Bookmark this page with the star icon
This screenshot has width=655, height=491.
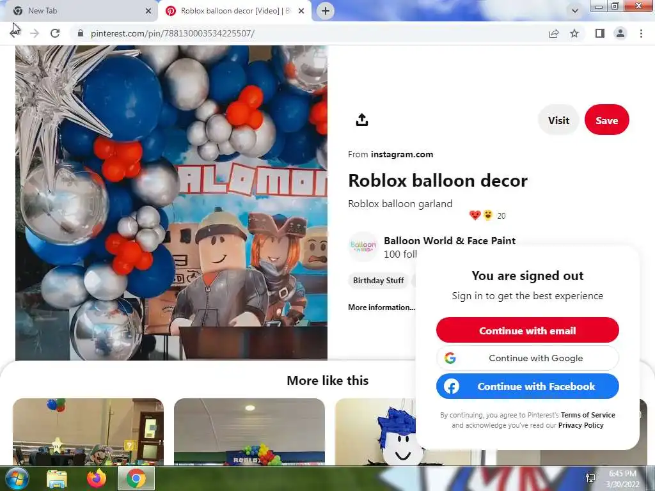pos(574,33)
